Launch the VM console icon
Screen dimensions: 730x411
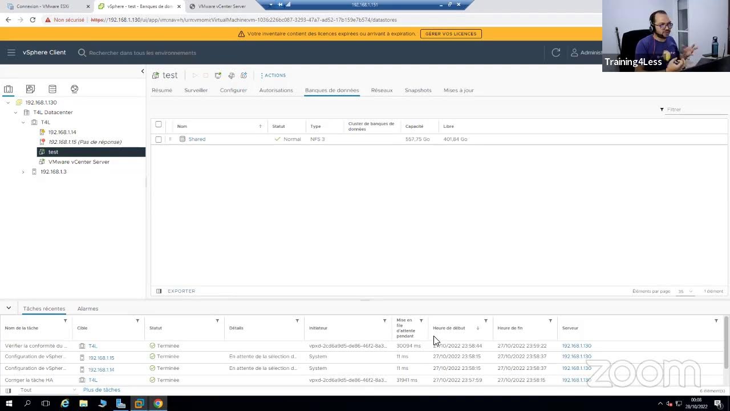tap(218, 75)
